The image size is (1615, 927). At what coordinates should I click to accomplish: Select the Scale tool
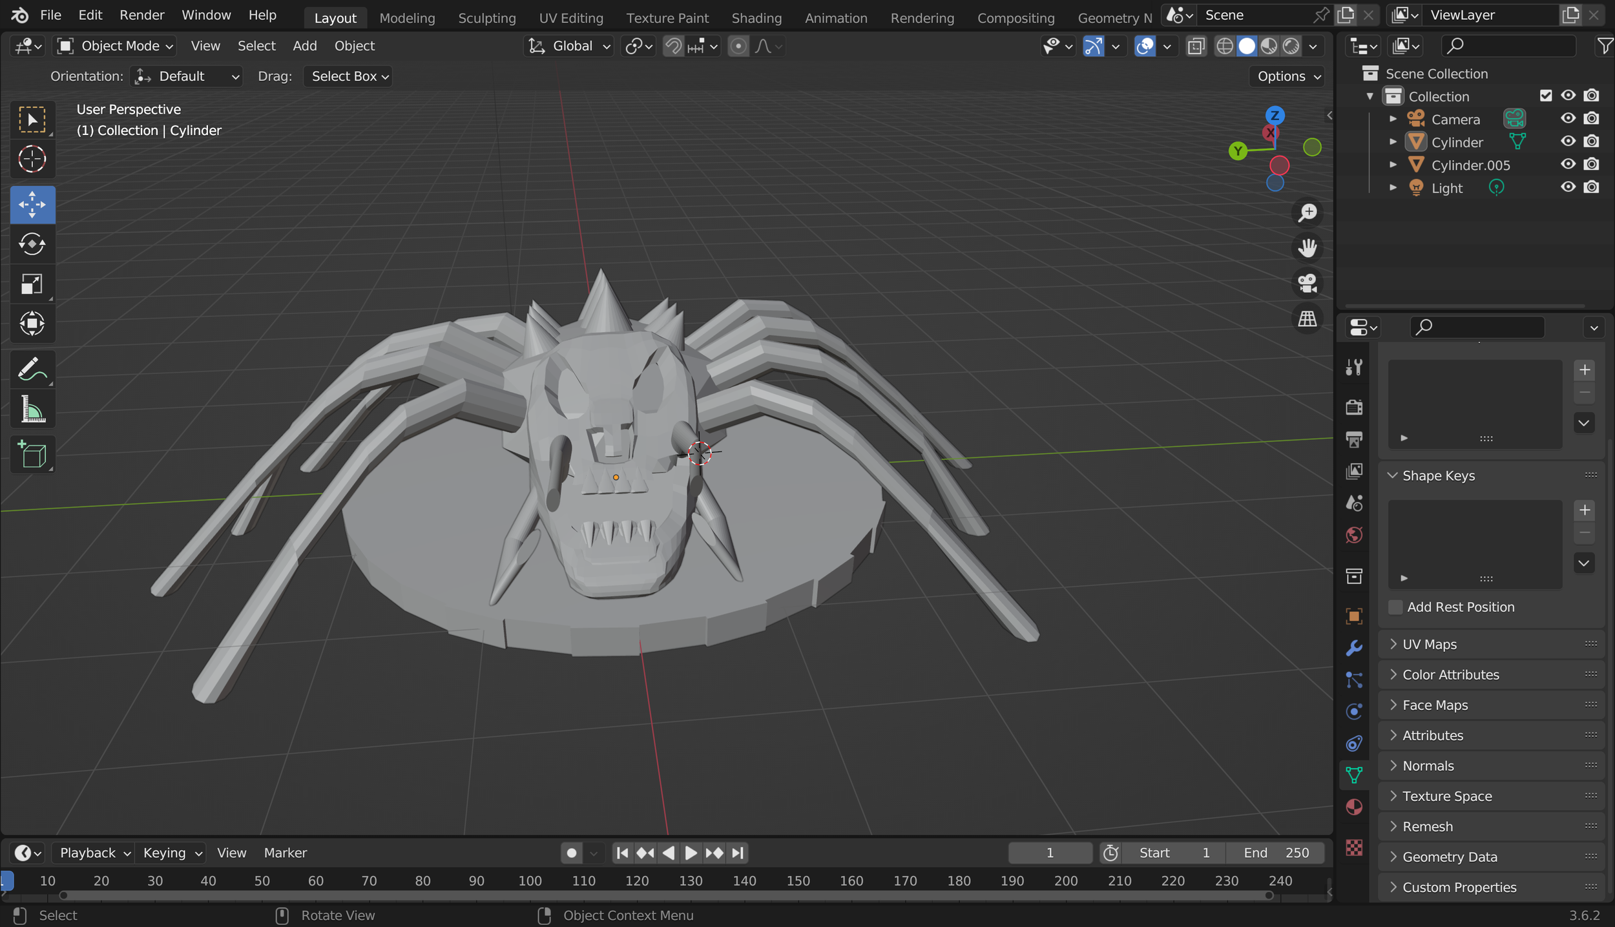(32, 284)
